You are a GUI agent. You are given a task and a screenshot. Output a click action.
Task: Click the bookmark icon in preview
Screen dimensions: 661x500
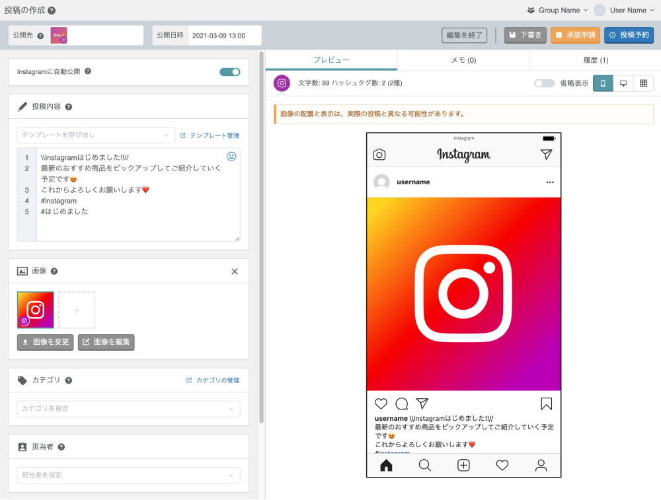tap(547, 404)
